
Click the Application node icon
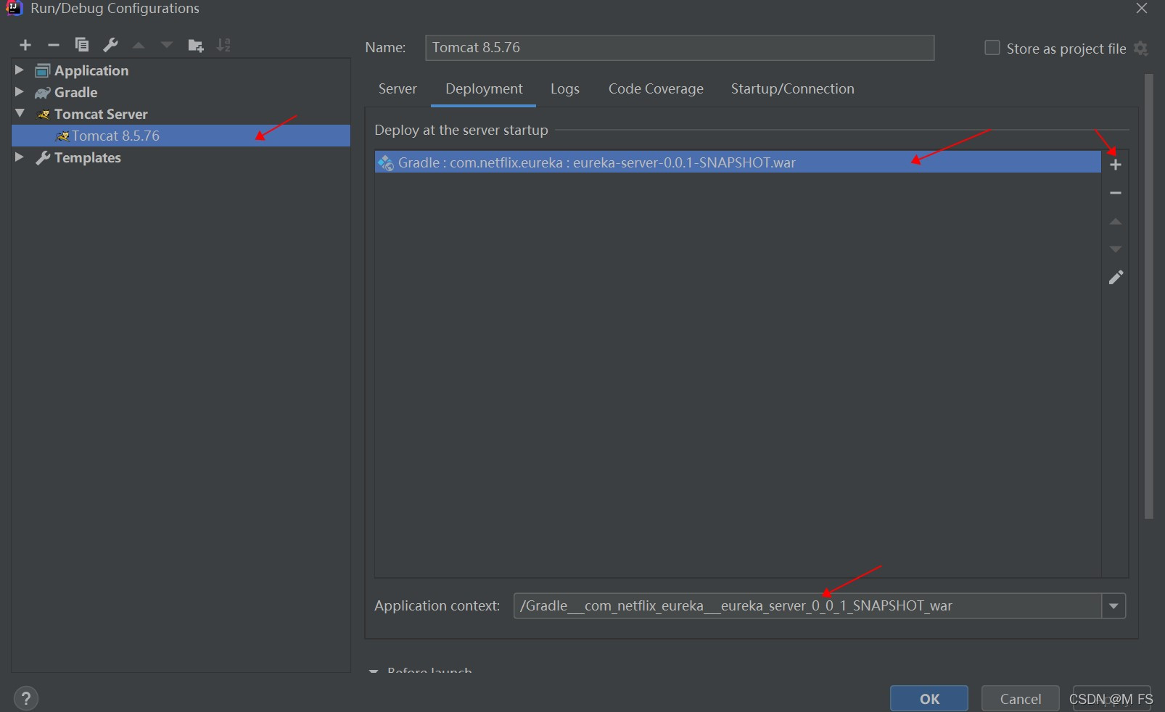(x=43, y=70)
